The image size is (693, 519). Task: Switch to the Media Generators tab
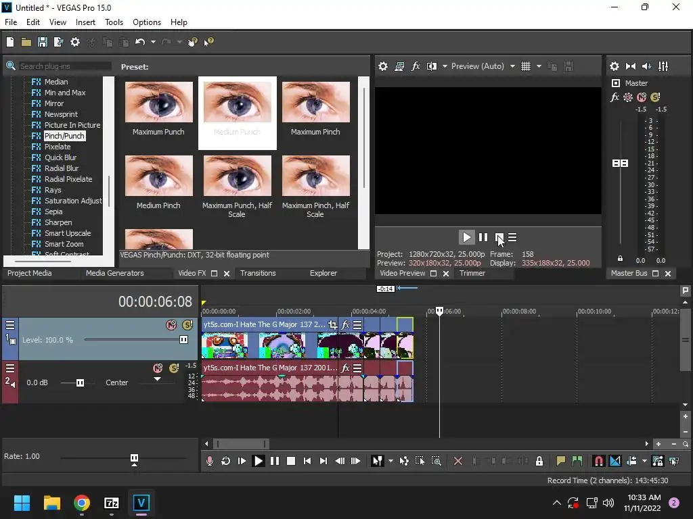(115, 273)
